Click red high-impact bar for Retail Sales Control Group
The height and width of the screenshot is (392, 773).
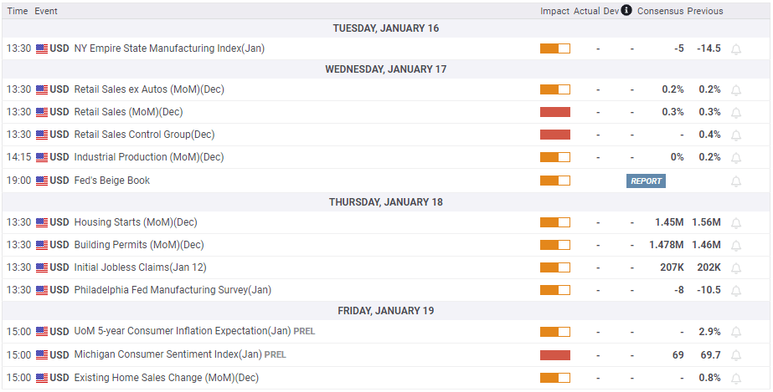coord(554,135)
